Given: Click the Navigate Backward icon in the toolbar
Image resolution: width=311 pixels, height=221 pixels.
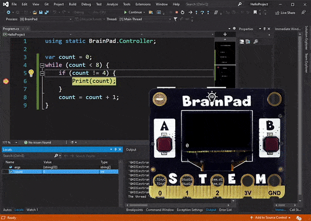Looking at the screenshot, I should click(8, 12).
